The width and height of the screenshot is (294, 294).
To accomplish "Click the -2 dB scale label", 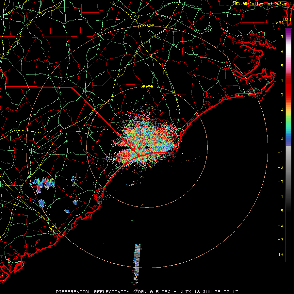I will coord(281,168).
